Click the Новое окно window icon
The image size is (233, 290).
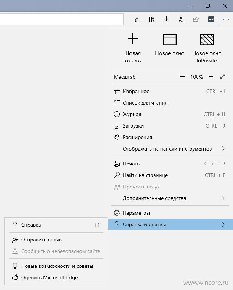pyautogui.click(x=170, y=40)
